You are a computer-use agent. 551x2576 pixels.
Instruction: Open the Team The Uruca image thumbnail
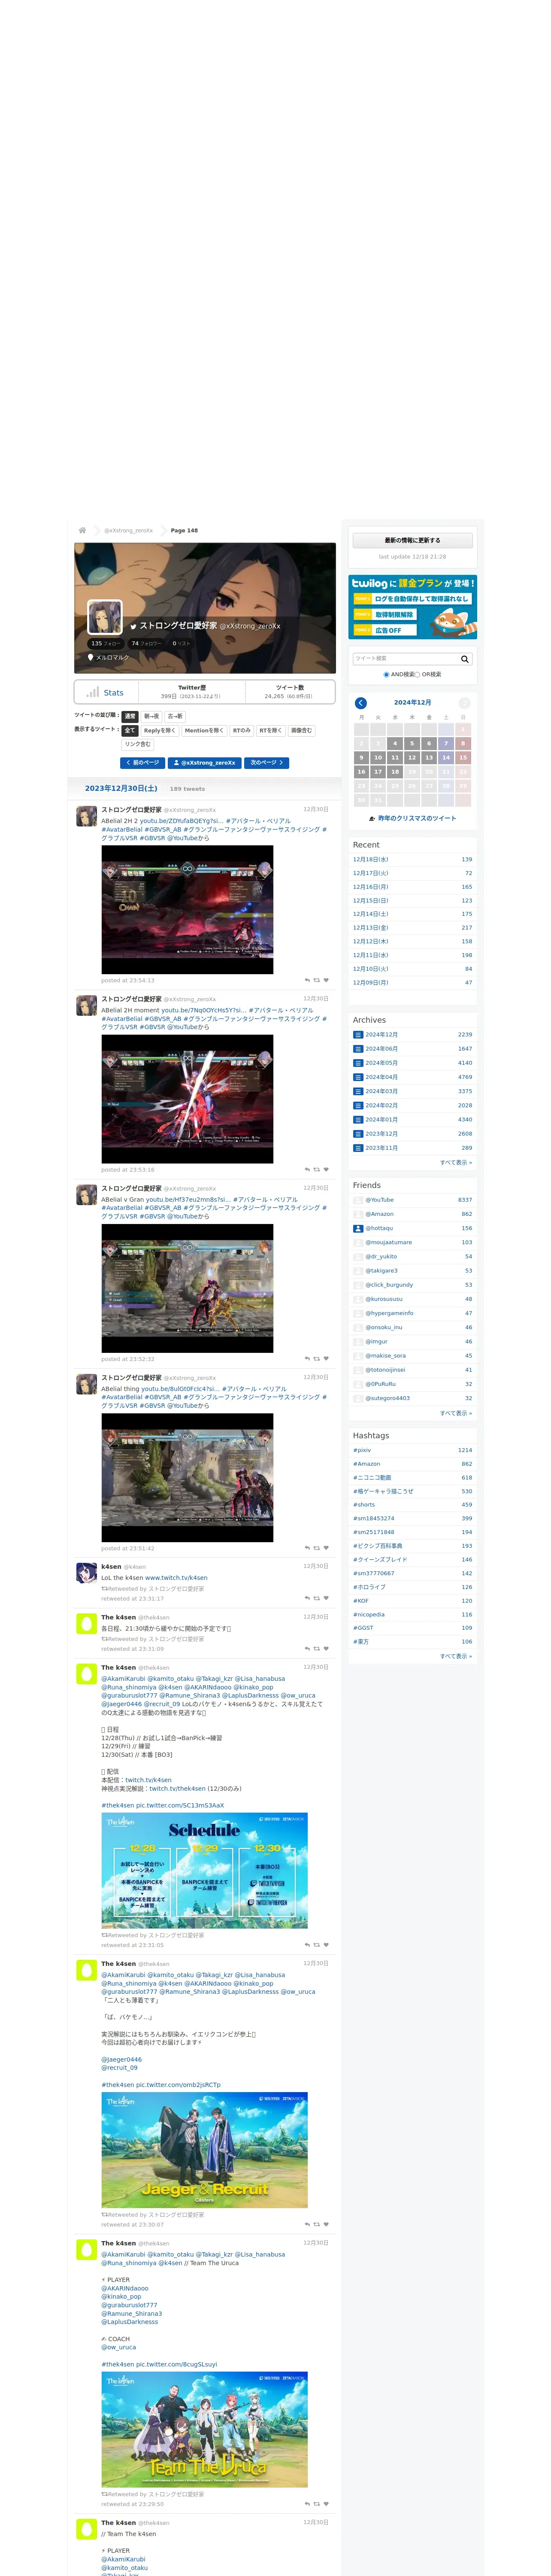pyautogui.click(x=204, y=2430)
